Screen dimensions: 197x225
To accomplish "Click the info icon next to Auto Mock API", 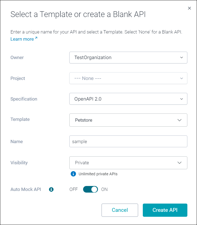I will 51,189.
